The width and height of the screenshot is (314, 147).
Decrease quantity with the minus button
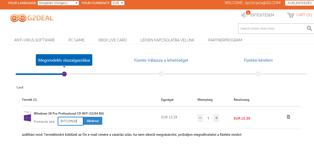[x=200, y=118]
